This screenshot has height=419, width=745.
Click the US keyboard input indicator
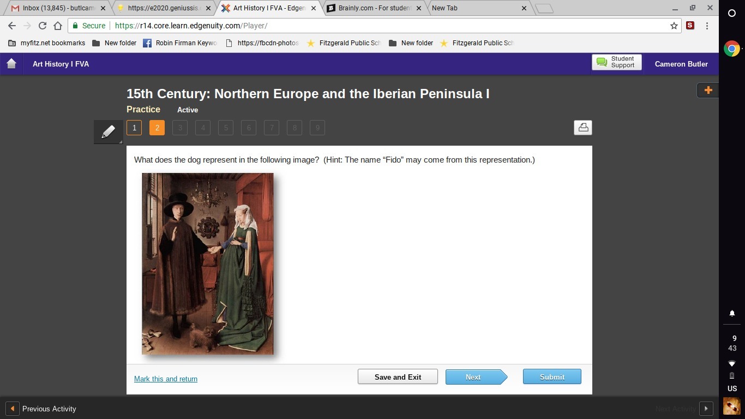732,388
